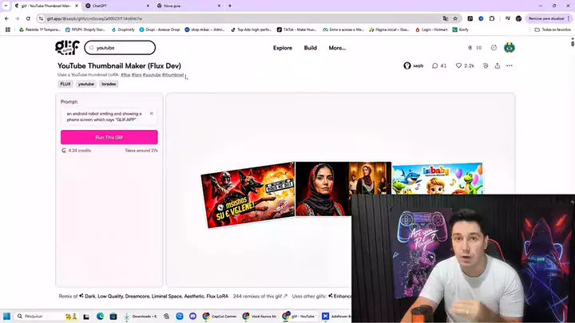Click the search field containing youtube
The image size is (575, 323).
click(x=120, y=48)
